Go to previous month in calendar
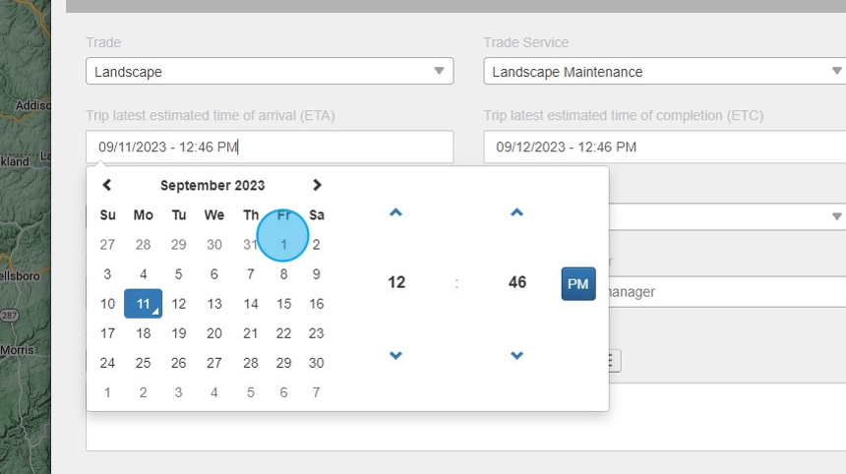Screen dimensions: 846x474 tap(107, 185)
